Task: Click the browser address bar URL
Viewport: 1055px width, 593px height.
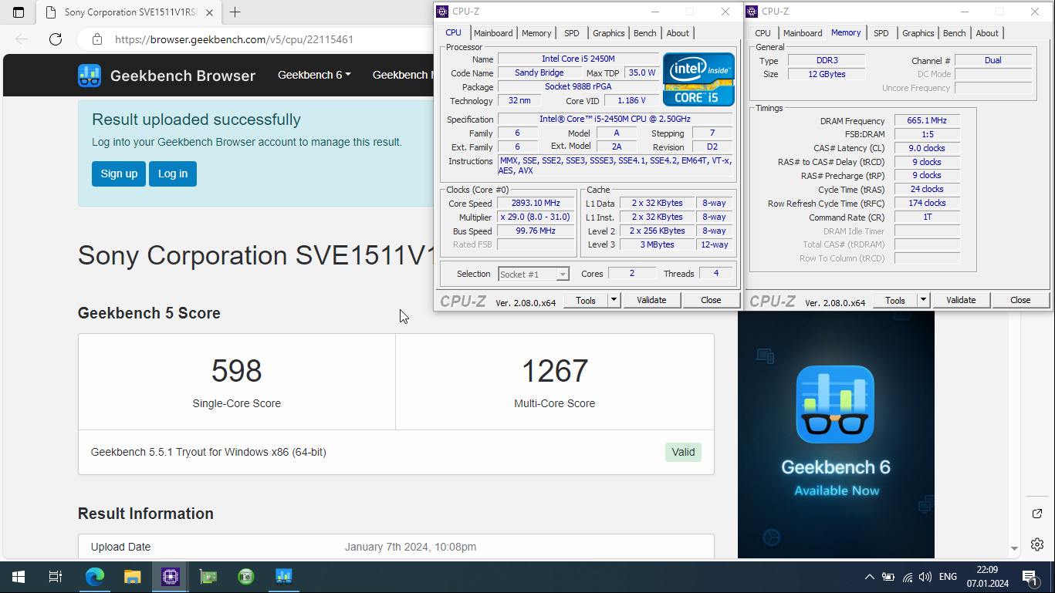Action: [235, 39]
